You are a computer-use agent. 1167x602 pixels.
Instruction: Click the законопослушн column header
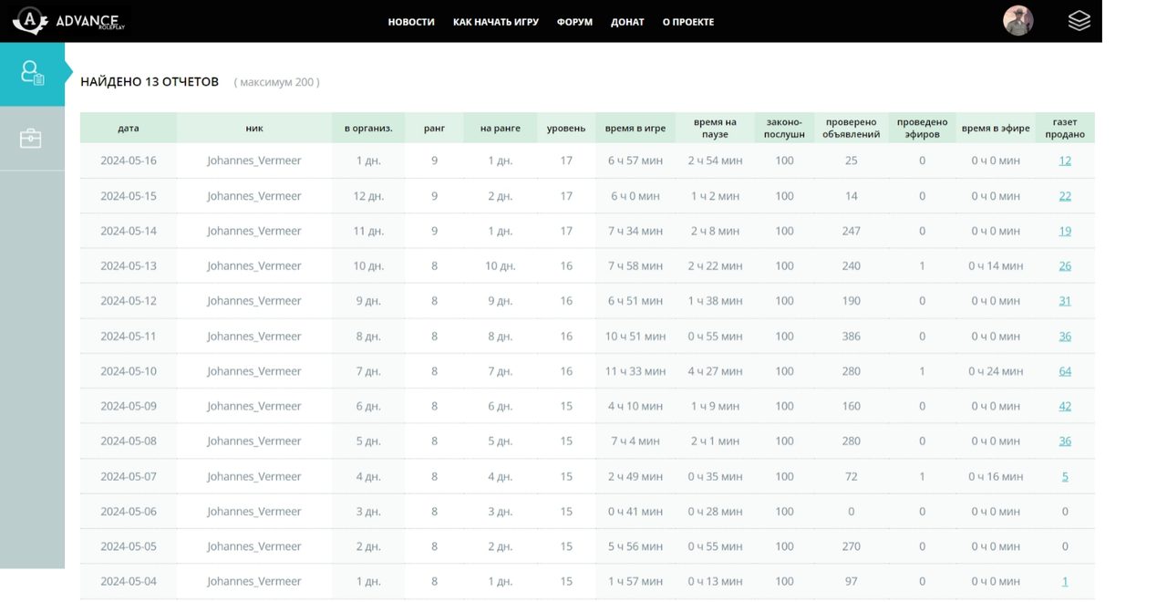784,128
